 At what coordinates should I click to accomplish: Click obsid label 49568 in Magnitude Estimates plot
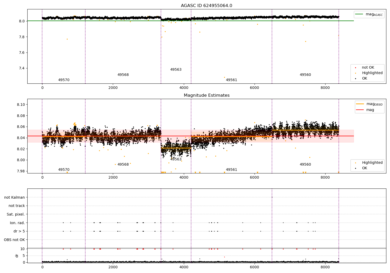(x=123, y=165)
